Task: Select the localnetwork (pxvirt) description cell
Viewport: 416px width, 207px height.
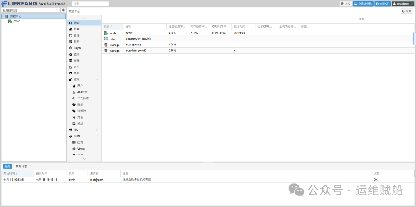Action: [x=145, y=39]
